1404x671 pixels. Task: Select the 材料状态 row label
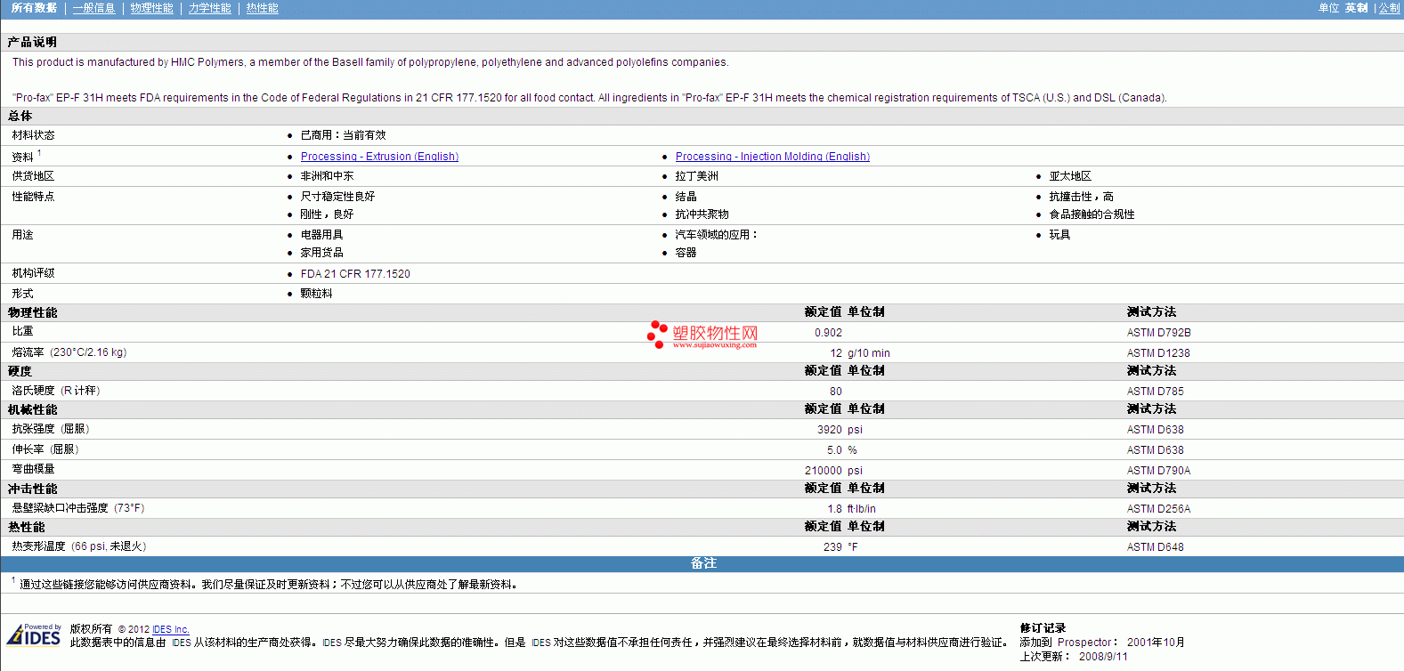point(33,135)
